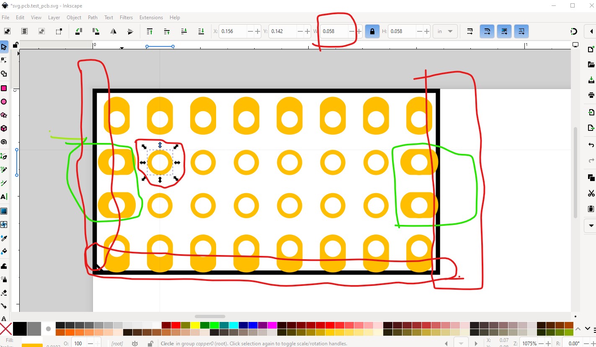Decrease the Y position with minus
Image resolution: width=596 pixels, height=347 pixels.
point(300,31)
